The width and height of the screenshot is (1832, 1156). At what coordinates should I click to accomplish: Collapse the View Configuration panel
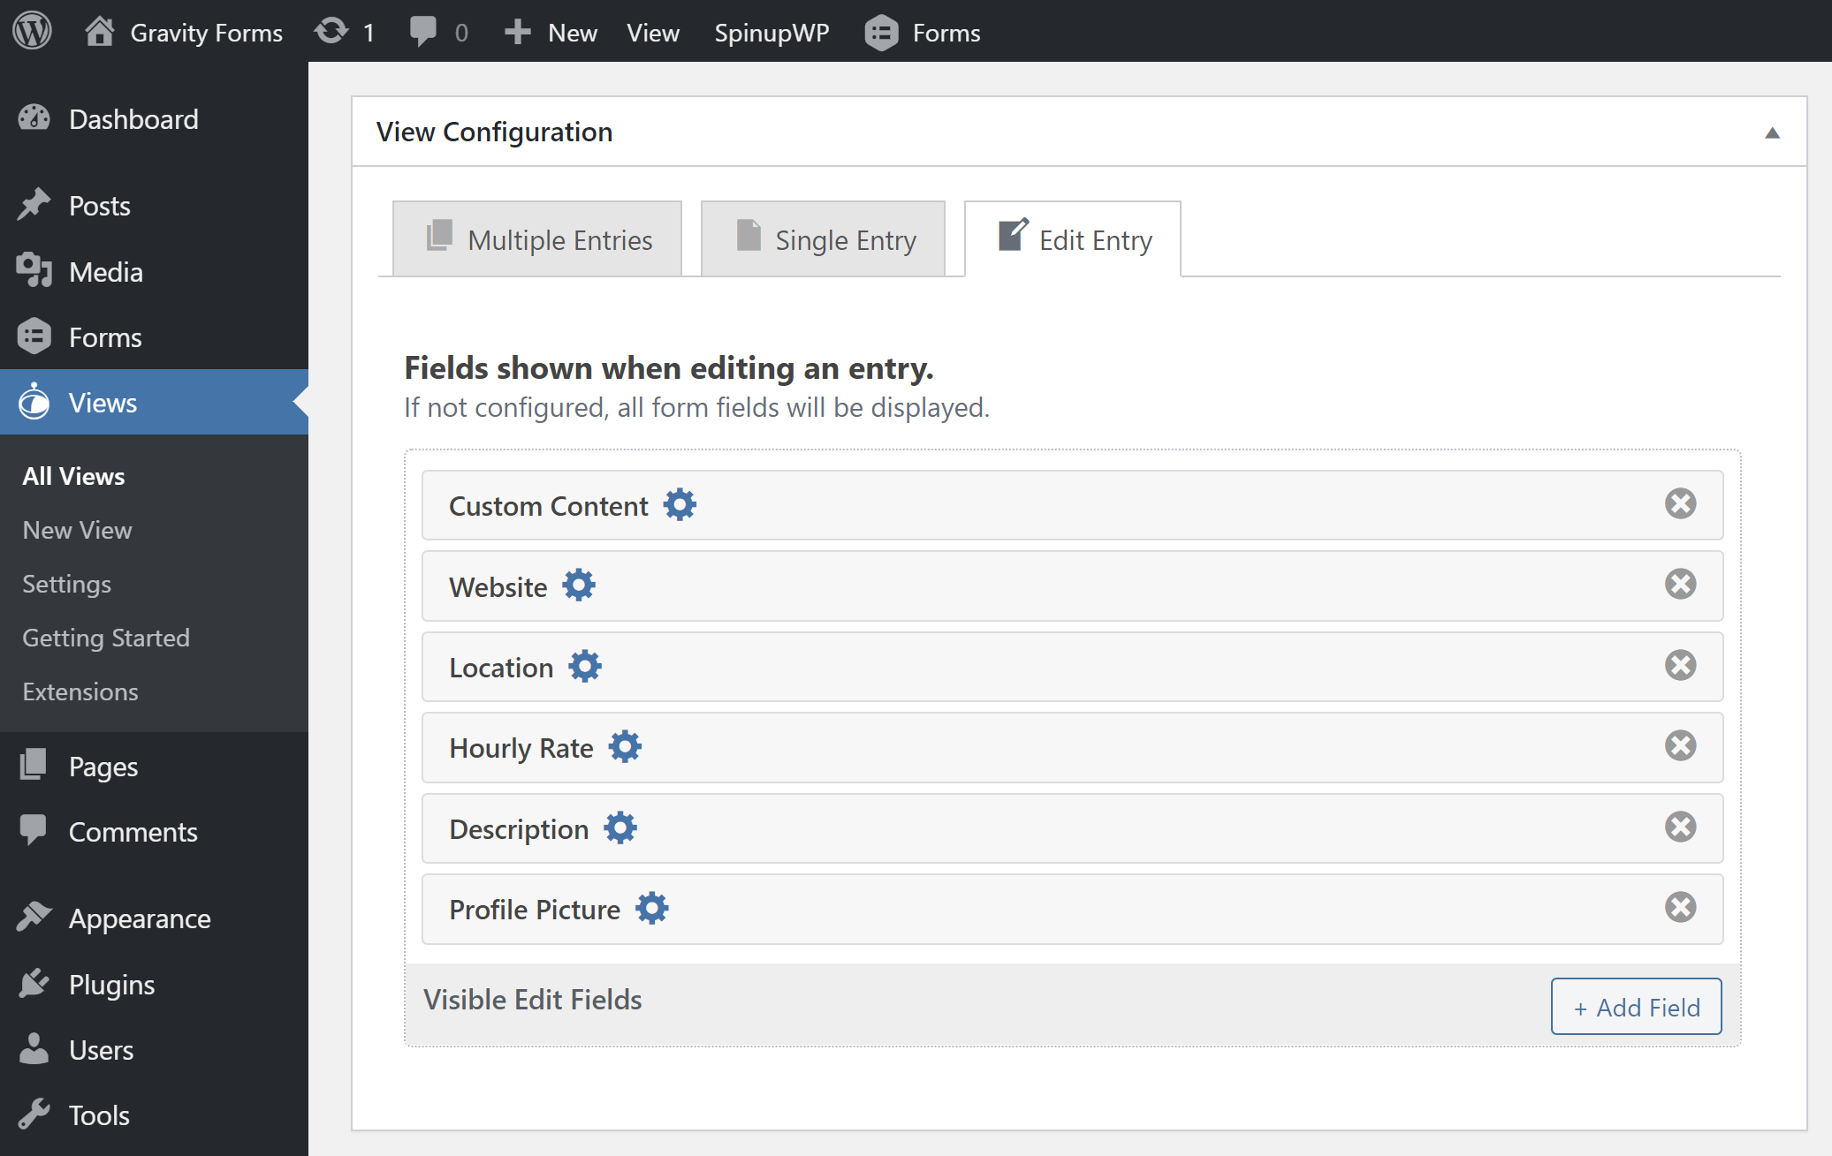point(1772,133)
